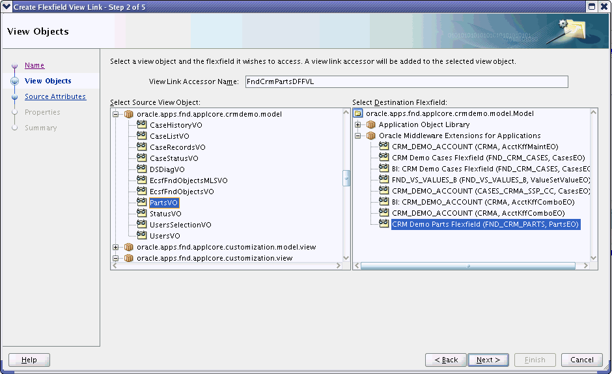The height and width of the screenshot is (374, 612).
Task: Select DSDiagVO in source tree
Action: point(167,169)
